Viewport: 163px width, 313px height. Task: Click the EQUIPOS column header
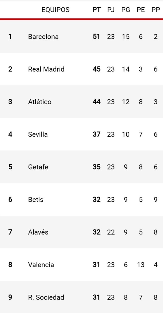click(x=56, y=10)
